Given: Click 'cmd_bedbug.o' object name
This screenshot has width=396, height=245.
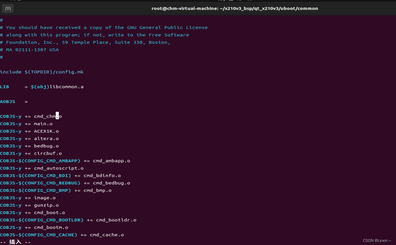Looking at the screenshot, I should (x=112, y=183).
